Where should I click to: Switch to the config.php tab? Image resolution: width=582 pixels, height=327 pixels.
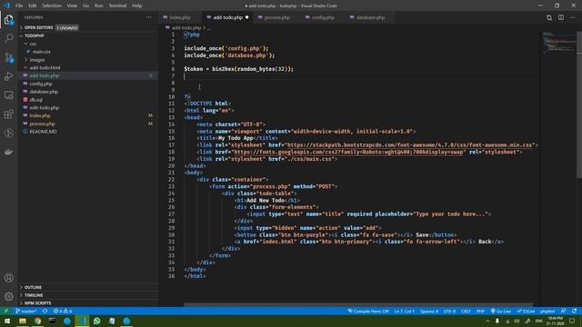point(323,17)
